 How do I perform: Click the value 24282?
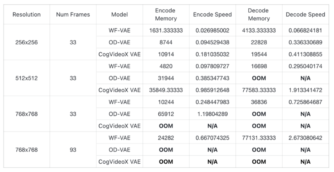pos(166,138)
